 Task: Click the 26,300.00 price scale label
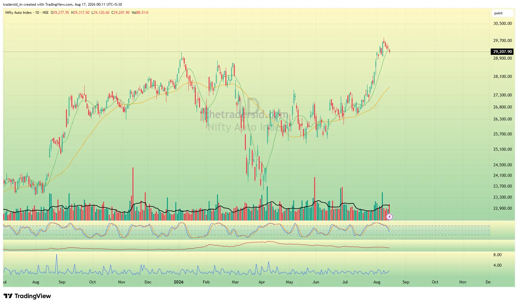(x=503, y=119)
